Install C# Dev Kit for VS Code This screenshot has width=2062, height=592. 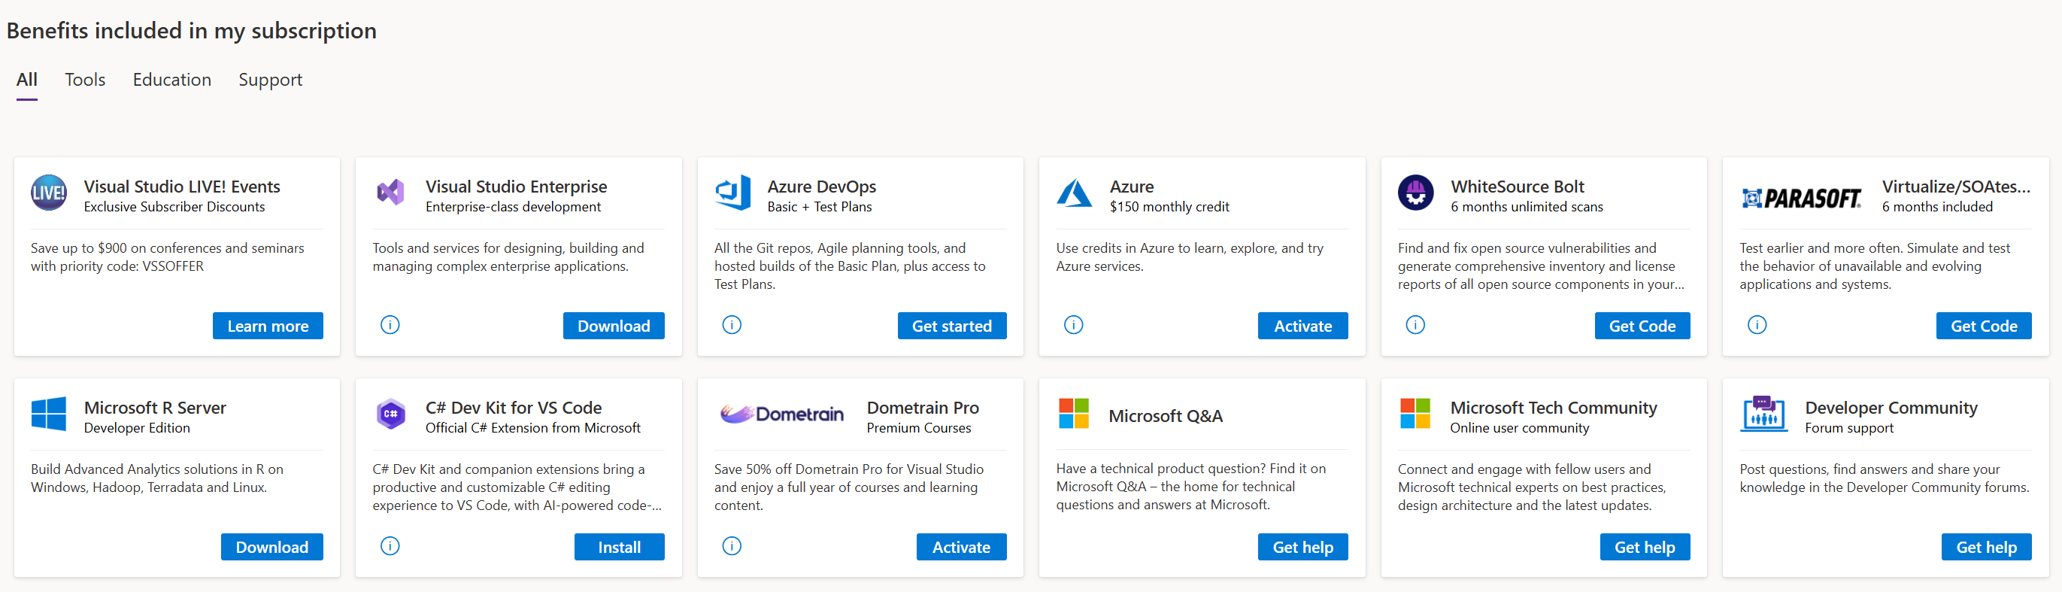coord(619,547)
